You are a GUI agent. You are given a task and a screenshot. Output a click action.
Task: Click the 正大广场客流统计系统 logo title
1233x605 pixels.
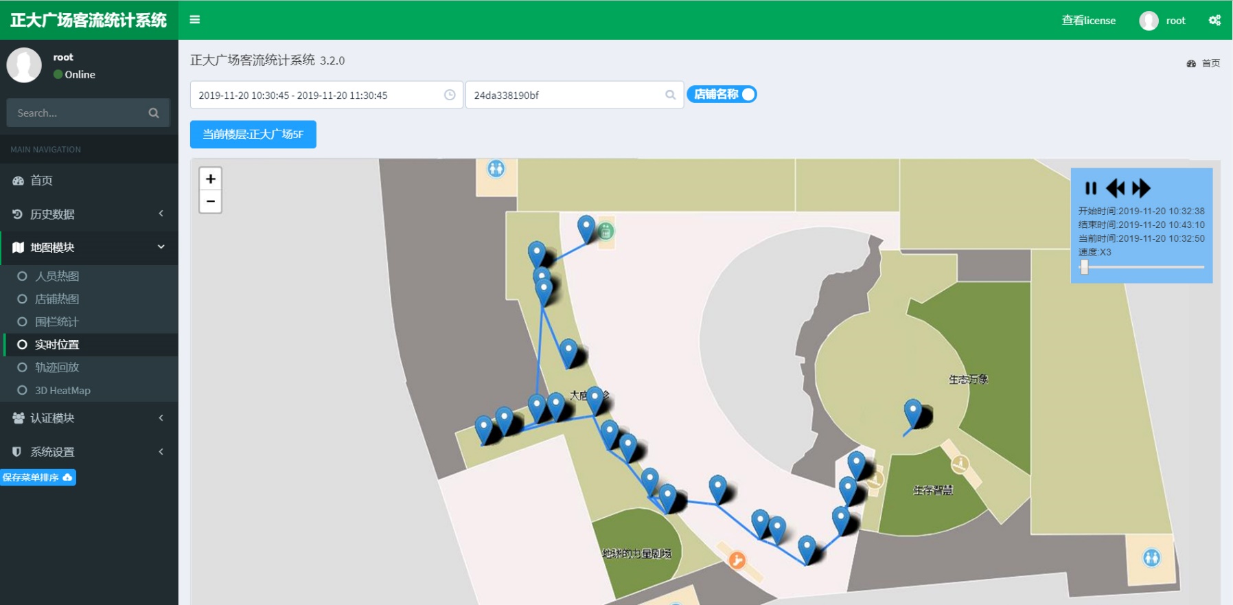pyautogui.click(x=89, y=20)
